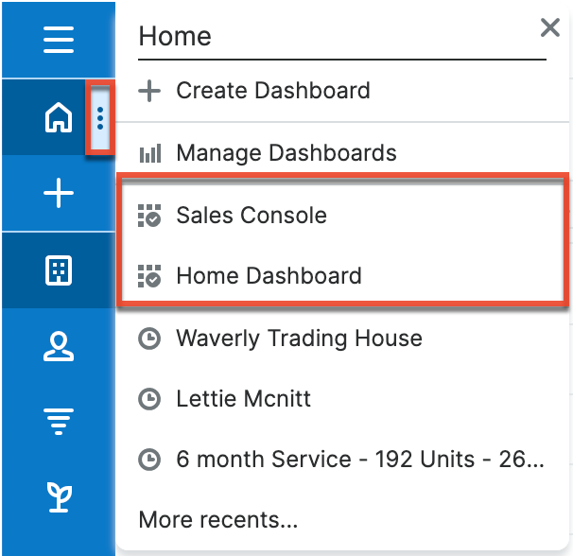This screenshot has height=556, width=573.
Task: Select Manage Dashboards option
Action: click(x=286, y=153)
